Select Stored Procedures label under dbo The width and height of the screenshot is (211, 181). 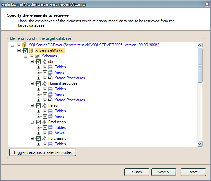[x=70, y=78]
